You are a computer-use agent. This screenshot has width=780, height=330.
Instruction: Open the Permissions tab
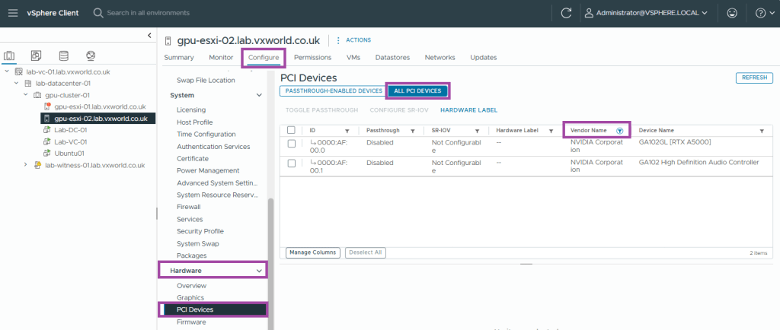pyautogui.click(x=312, y=57)
